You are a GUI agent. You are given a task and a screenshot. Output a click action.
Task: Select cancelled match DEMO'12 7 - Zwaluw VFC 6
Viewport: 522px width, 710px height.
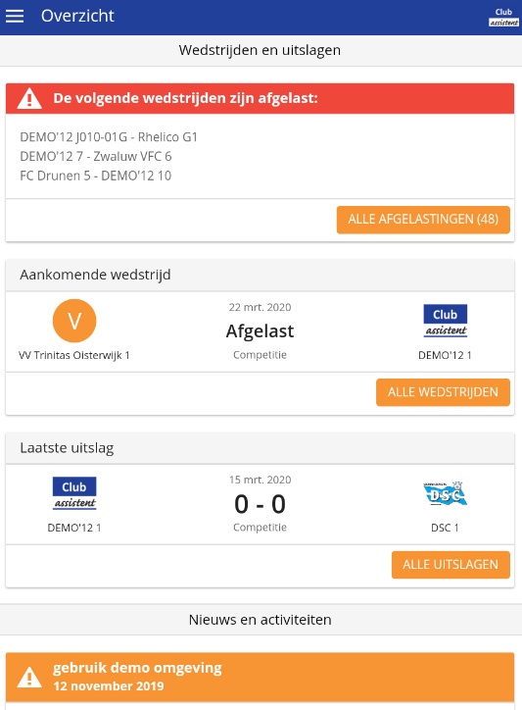(x=96, y=156)
